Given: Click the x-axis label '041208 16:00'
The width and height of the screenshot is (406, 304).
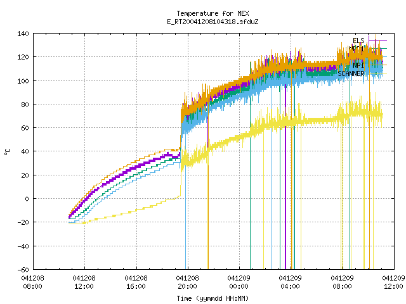Looking at the screenshot, I should (x=136, y=282).
